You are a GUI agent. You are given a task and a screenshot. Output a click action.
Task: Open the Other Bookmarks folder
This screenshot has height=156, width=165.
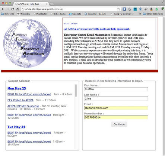(x=153, y=14)
